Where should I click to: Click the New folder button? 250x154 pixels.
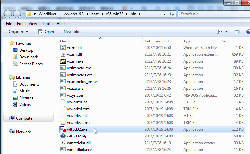73,32
